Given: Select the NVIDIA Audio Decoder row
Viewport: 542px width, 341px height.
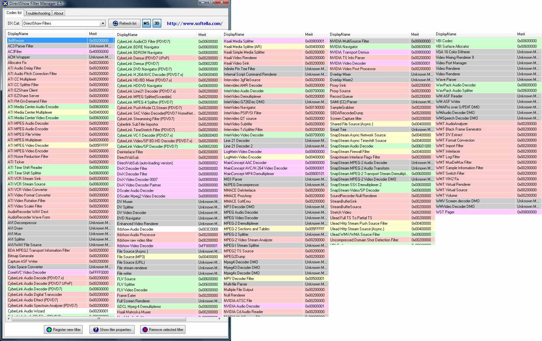Looking at the screenshot, I should tap(276, 306).
